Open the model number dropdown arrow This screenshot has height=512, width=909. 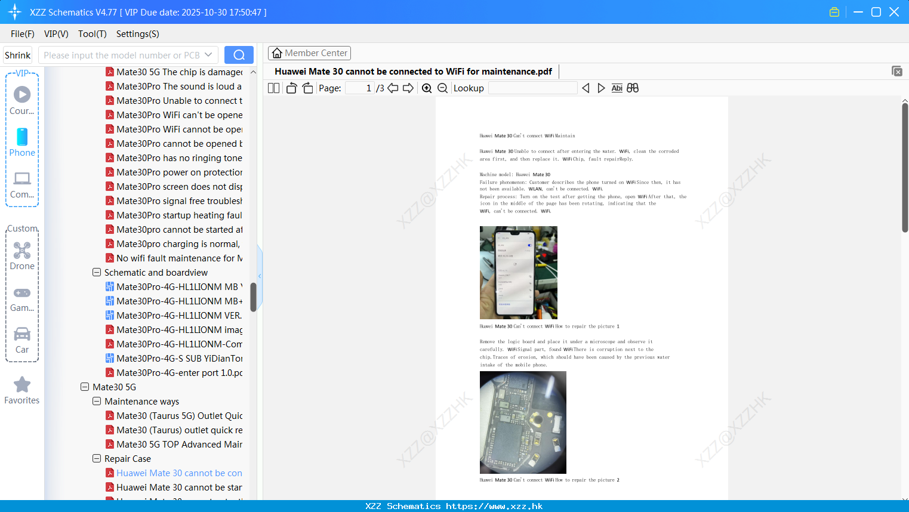[x=208, y=55]
